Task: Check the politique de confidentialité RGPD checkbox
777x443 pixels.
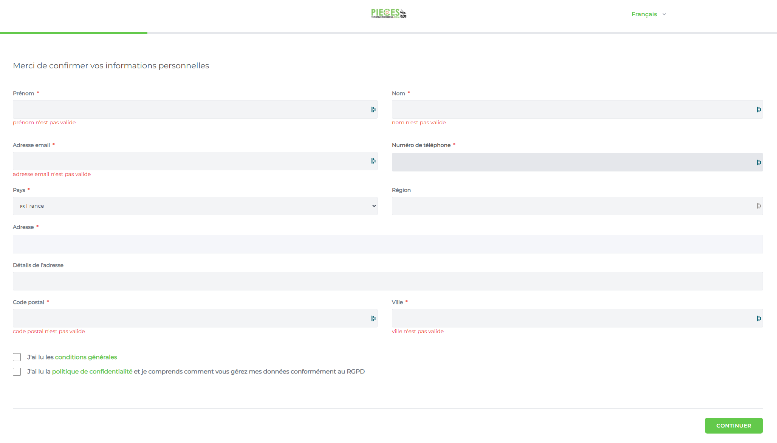Action: tap(17, 372)
